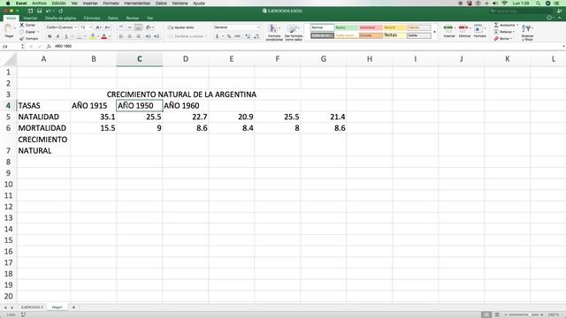Toggle underline S formatting
Viewport: 566px width, 318px height.
[66, 36]
